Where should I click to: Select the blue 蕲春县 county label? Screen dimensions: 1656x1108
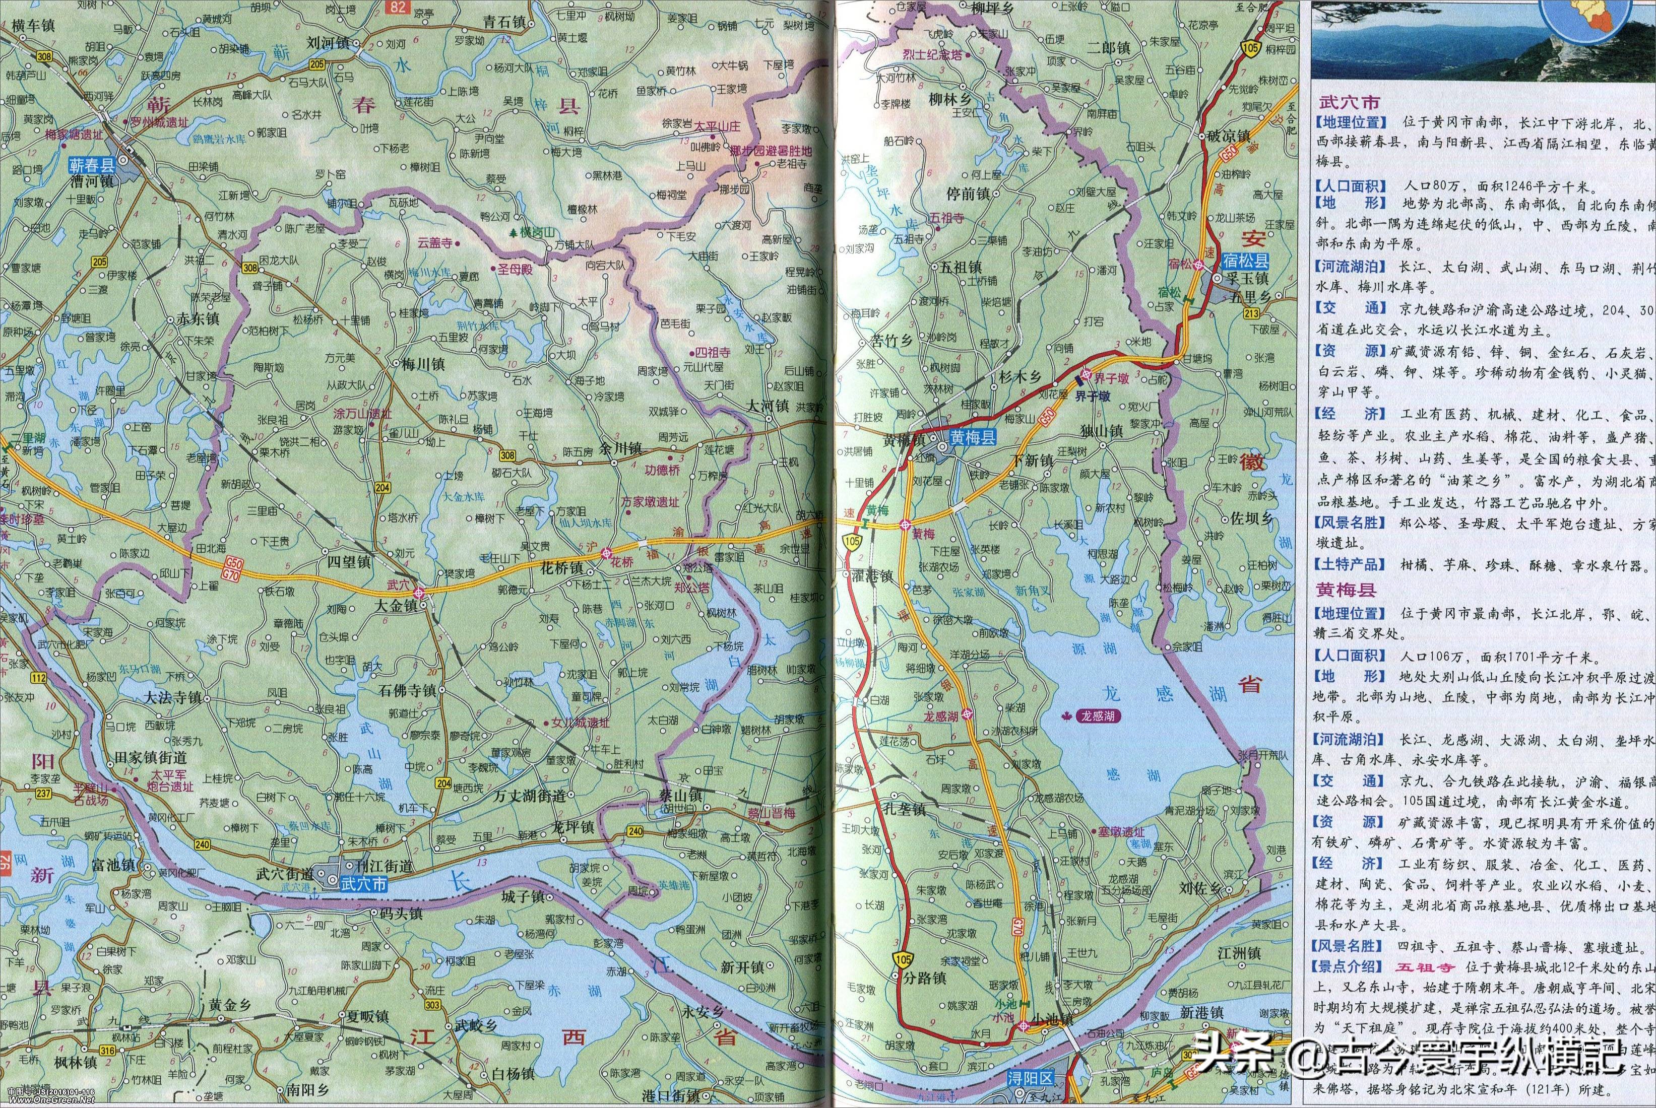click(91, 166)
